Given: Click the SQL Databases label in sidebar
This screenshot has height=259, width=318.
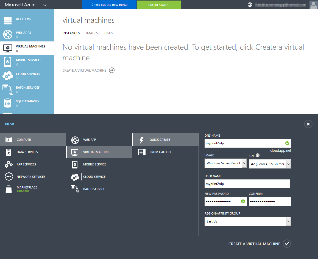Looking at the screenshot, I should pos(27,101).
